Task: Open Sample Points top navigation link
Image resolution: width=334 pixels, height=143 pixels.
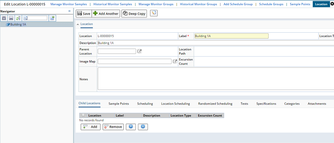Action: point(300,4)
